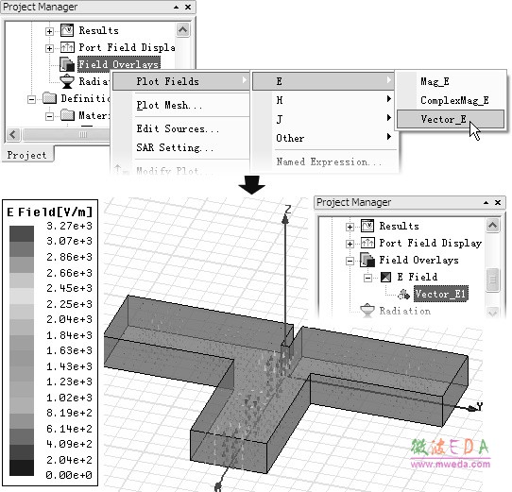The image size is (512, 492).
Task: Click the E Field plot icon in lower tree
Action: pos(385,278)
